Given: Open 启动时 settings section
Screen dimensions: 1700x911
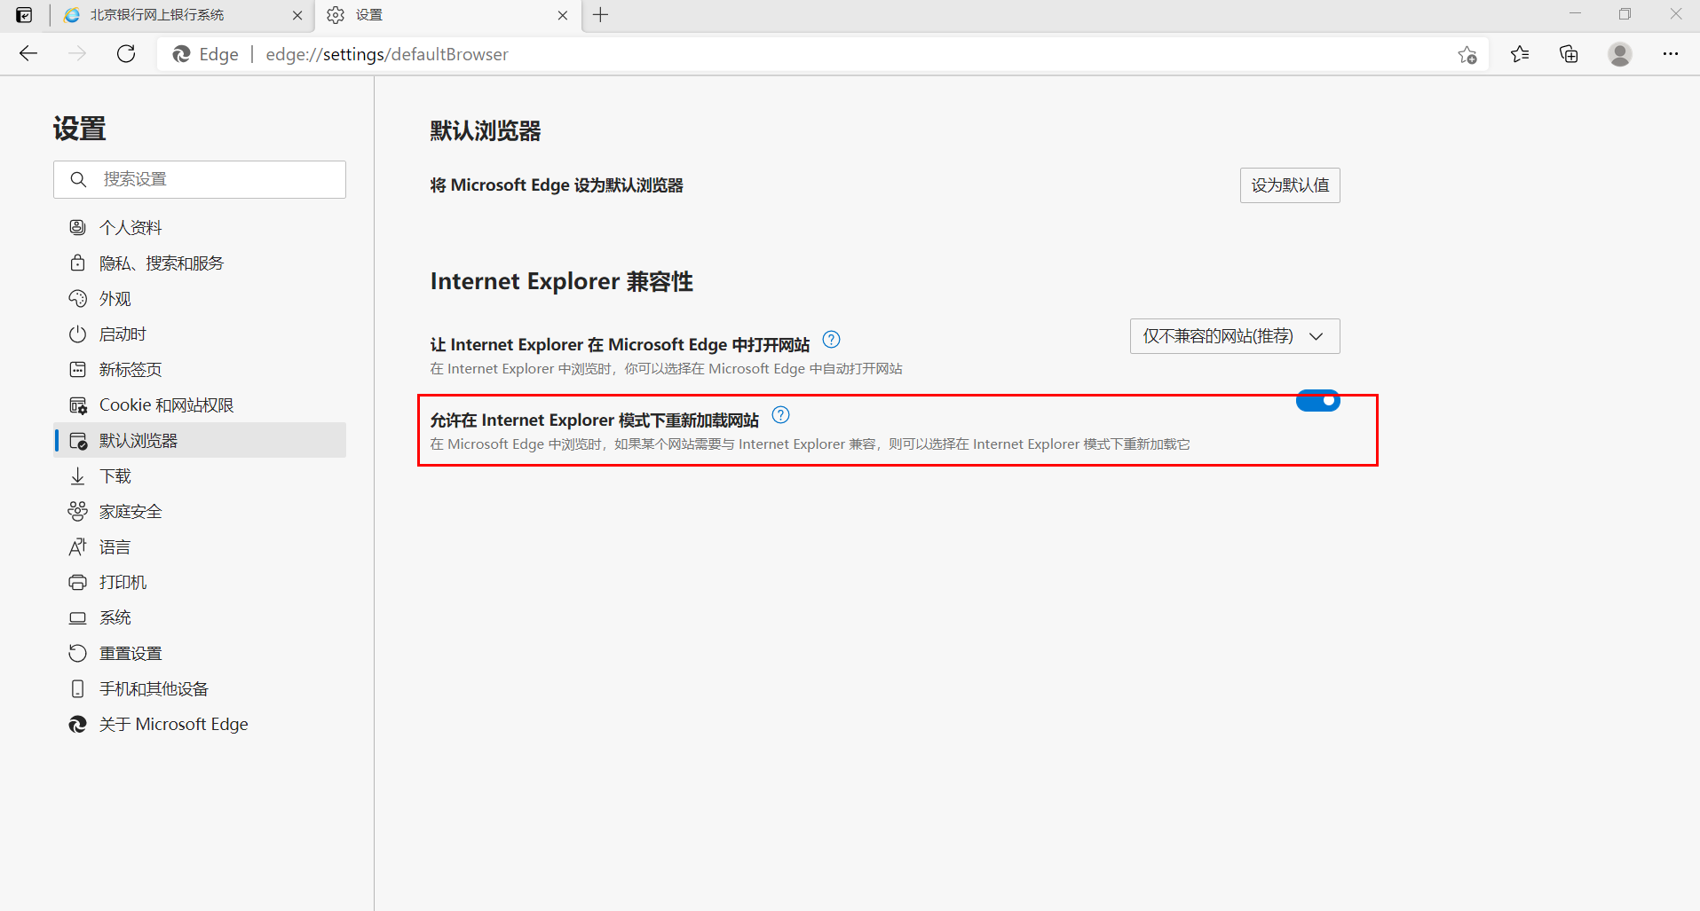Looking at the screenshot, I should [x=200, y=334].
